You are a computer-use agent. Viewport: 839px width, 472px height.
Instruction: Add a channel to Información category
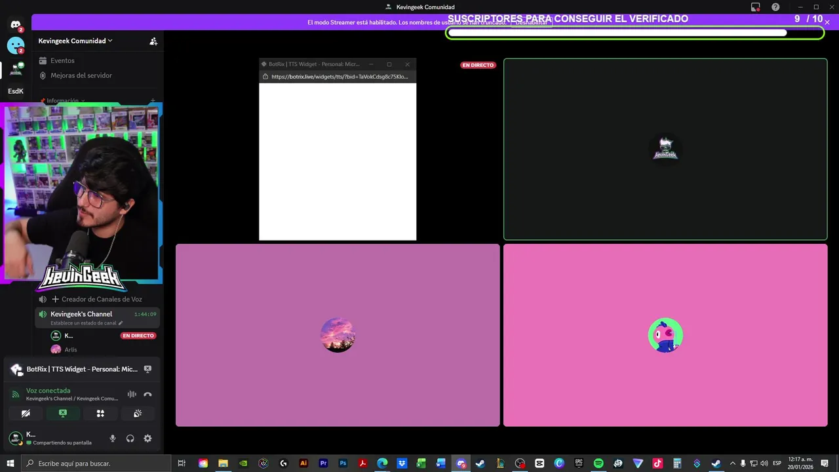[x=153, y=101]
